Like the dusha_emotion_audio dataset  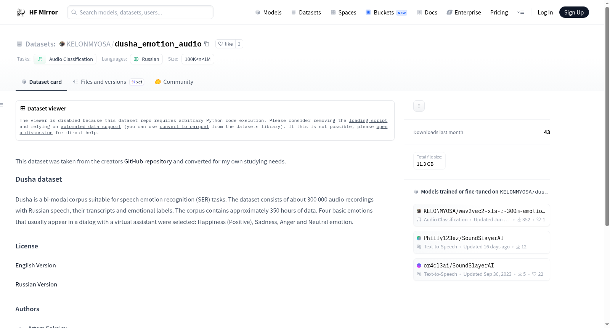click(225, 44)
